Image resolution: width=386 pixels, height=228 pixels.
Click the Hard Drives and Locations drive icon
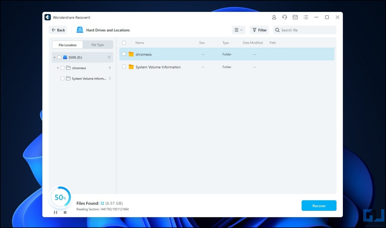tap(80, 30)
